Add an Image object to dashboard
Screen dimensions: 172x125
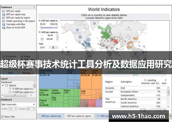[x=25, y=56]
